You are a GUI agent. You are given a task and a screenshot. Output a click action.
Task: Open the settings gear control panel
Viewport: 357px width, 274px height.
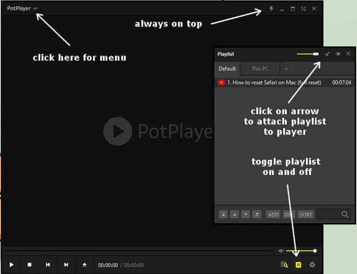312,265
